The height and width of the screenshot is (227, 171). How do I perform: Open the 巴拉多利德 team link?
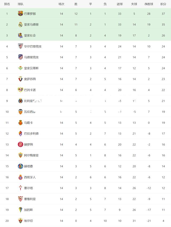31,133
